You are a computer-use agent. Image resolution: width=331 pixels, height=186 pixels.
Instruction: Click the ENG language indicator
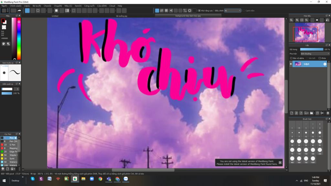pos(306,181)
